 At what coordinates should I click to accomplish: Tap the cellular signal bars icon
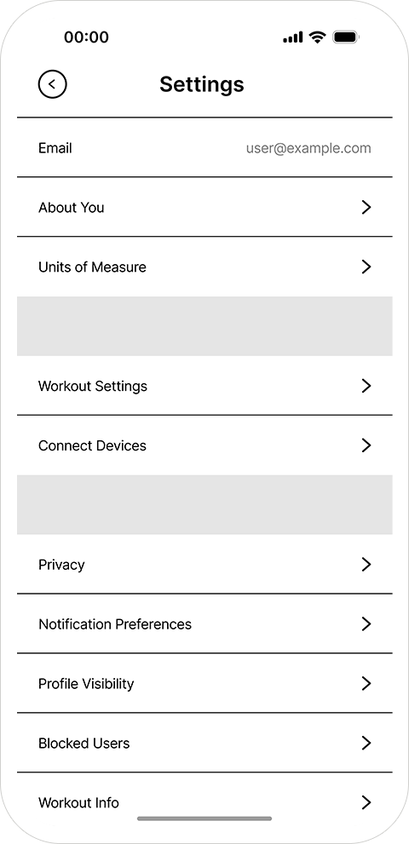[x=293, y=37]
